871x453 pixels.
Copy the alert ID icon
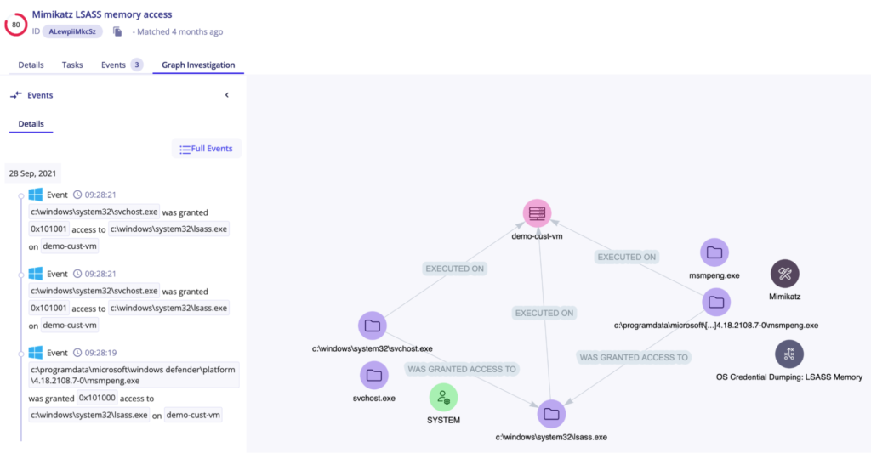pos(117,31)
